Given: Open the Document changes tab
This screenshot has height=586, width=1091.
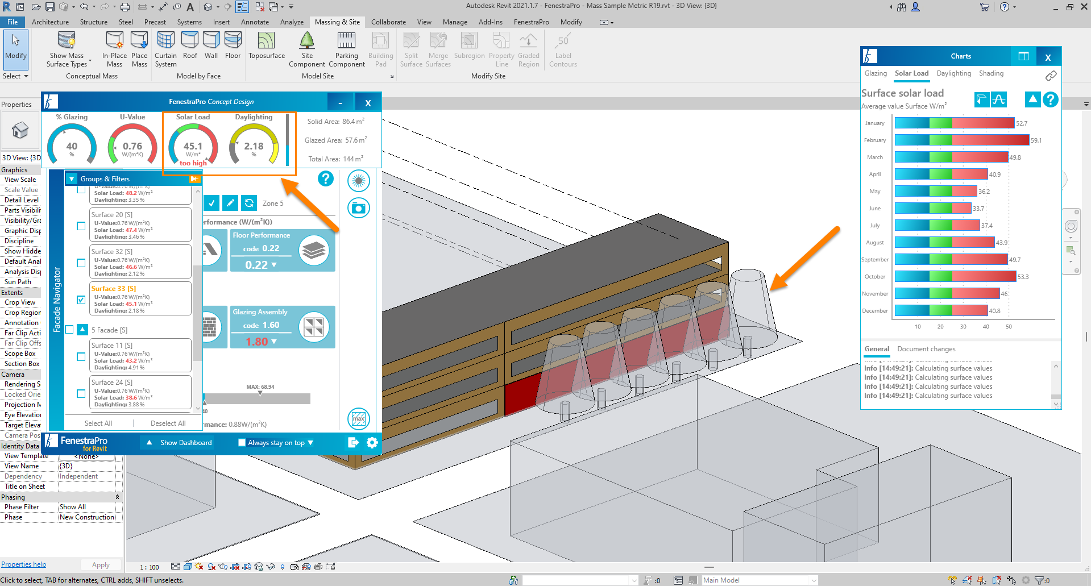Looking at the screenshot, I should point(926,349).
